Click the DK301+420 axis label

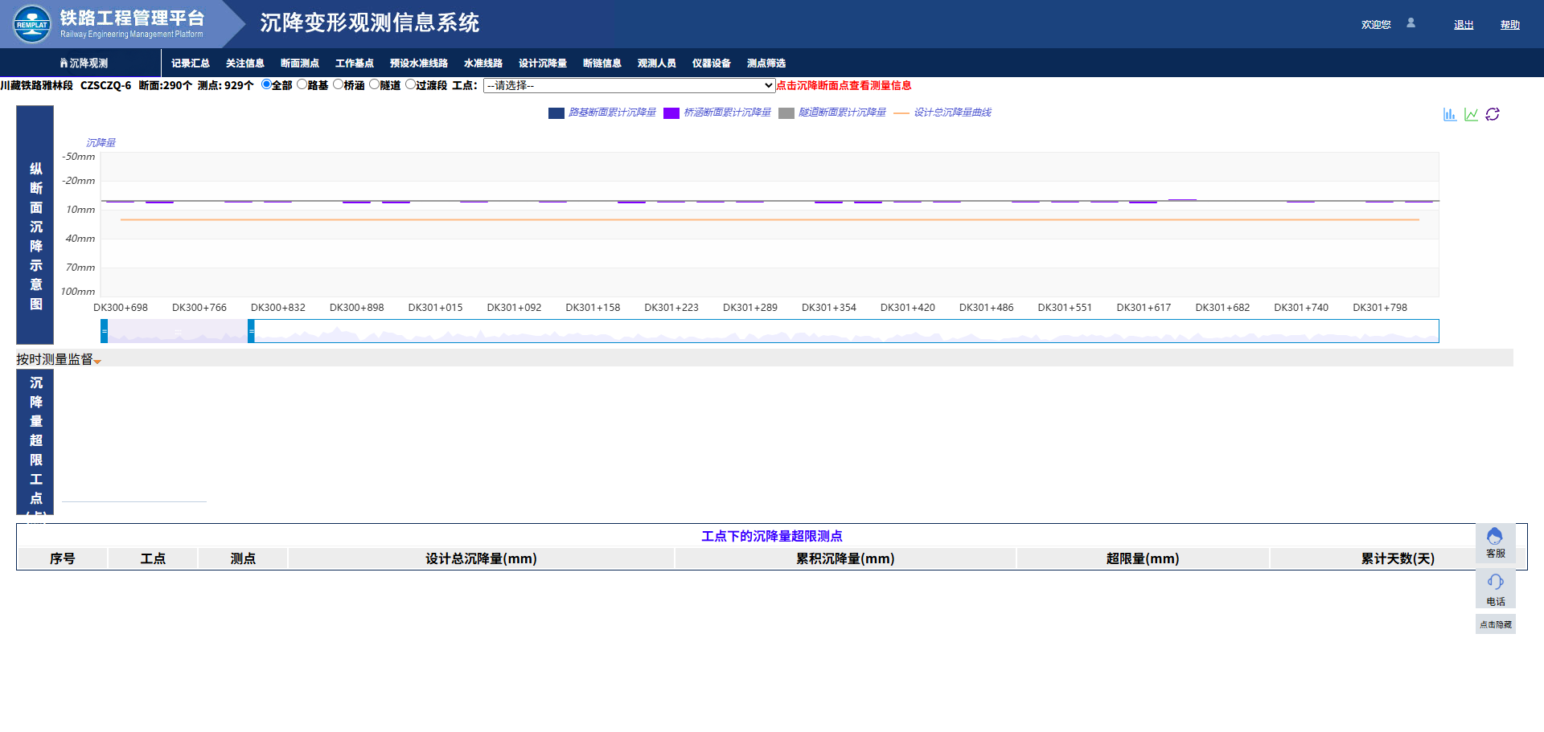[x=908, y=308]
